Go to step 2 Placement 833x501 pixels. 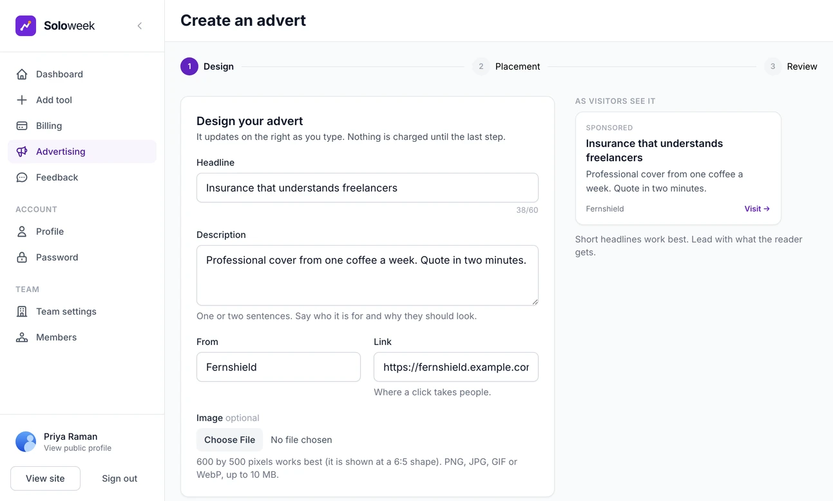506,66
